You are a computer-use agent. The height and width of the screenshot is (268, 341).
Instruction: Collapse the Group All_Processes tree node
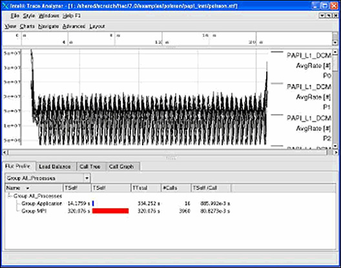tap(9, 196)
